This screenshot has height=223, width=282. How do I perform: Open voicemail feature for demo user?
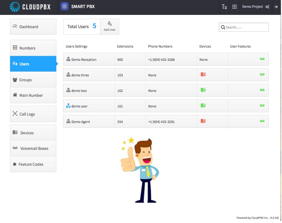(262, 106)
